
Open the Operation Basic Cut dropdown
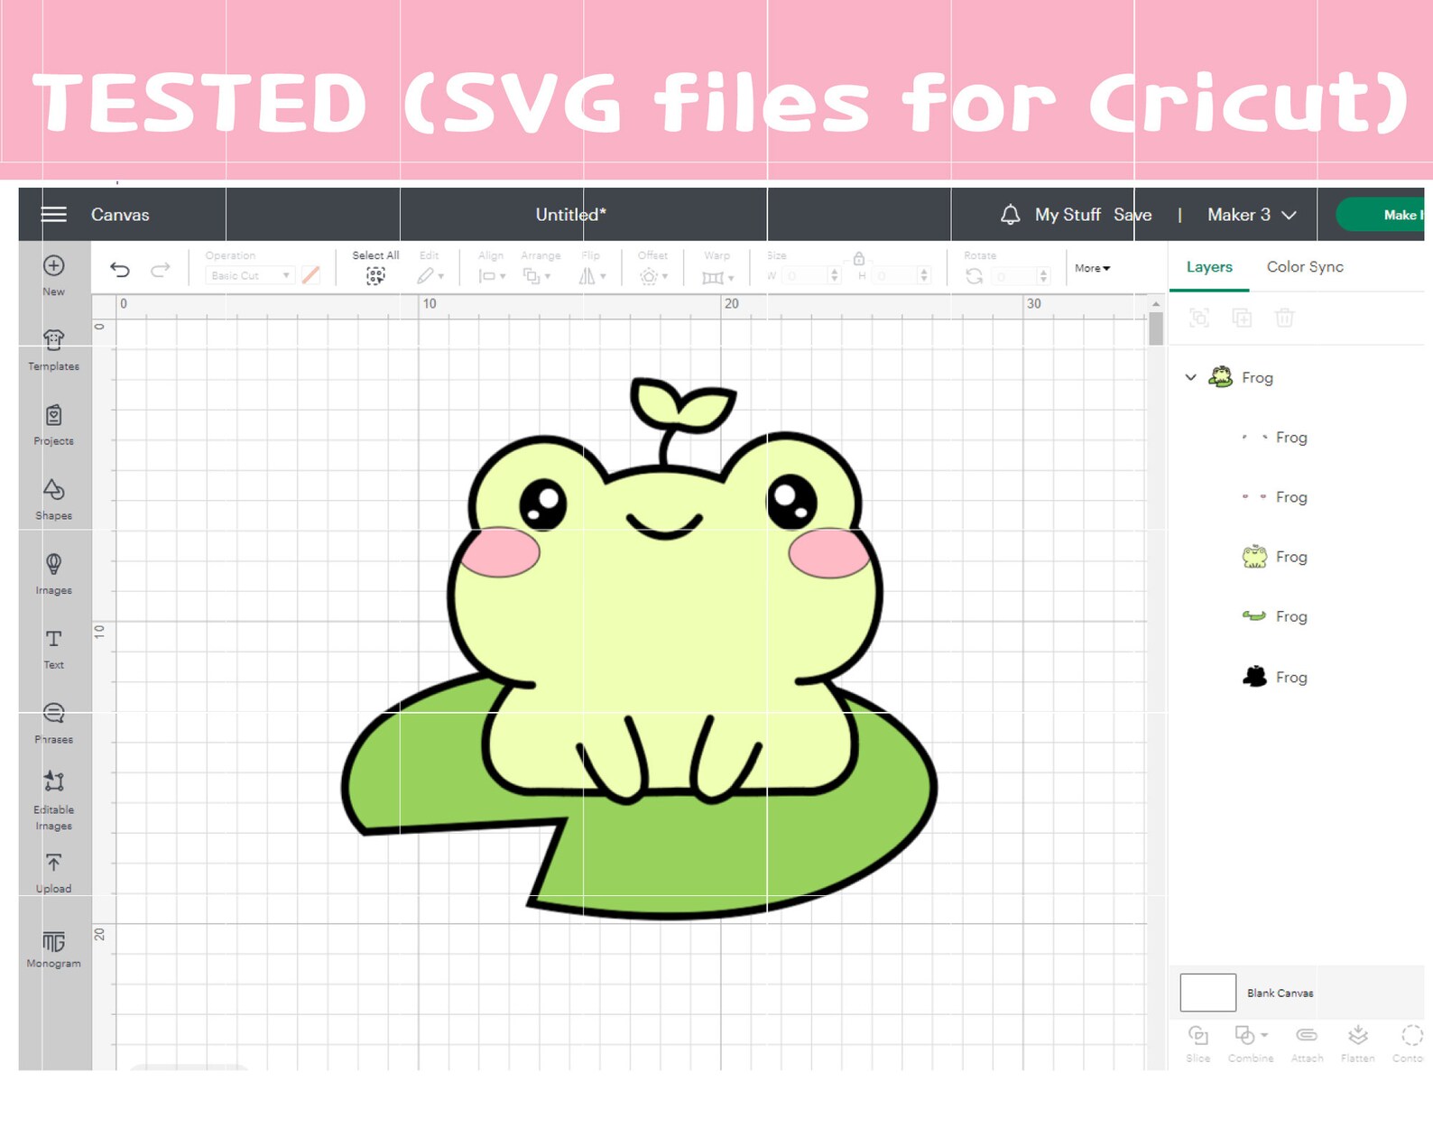[250, 275]
